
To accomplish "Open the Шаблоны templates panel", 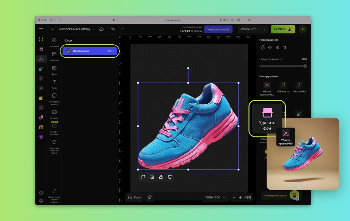I will click(x=54, y=56).
